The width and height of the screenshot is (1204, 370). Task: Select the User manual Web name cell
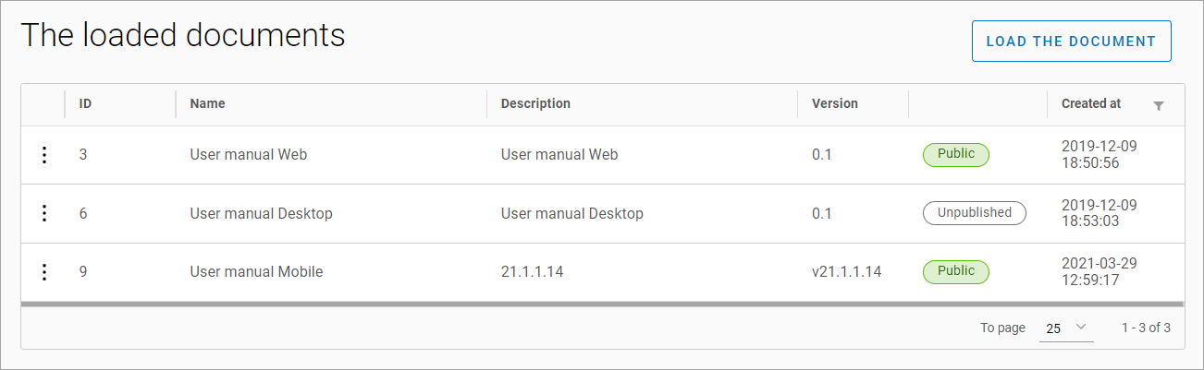tap(248, 155)
